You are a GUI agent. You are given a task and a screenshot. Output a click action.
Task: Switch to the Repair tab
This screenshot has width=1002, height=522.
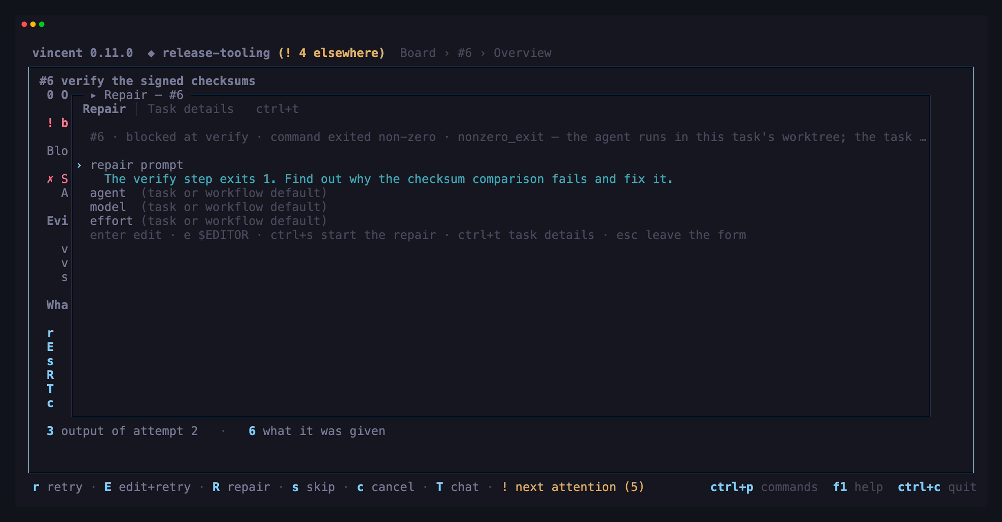coord(104,109)
